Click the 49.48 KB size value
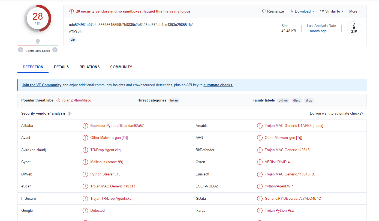Viewport: 379px width, 221px height. [x=288, y=31]
